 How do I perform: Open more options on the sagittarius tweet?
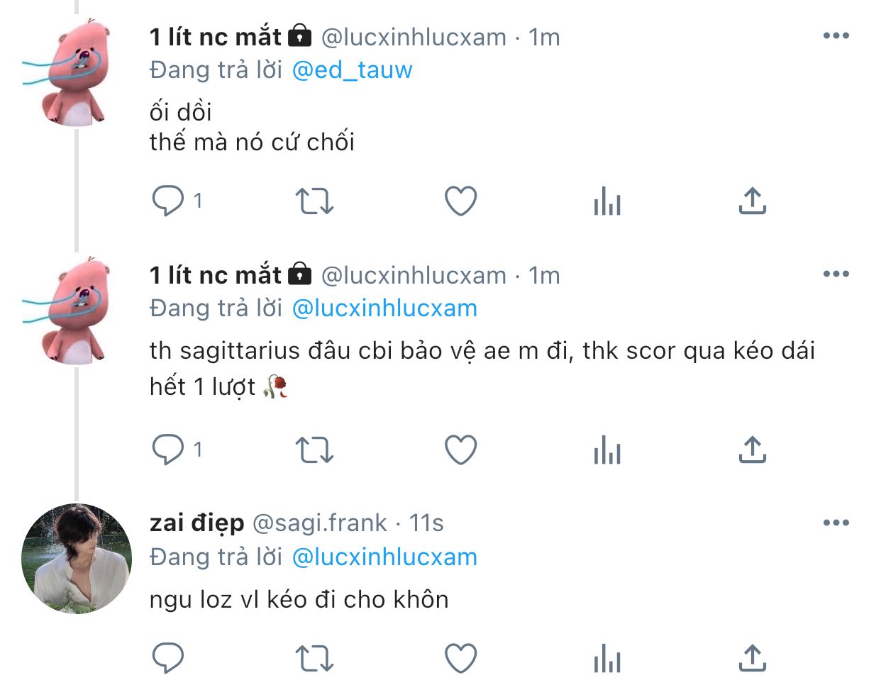[x=836, y=274]
